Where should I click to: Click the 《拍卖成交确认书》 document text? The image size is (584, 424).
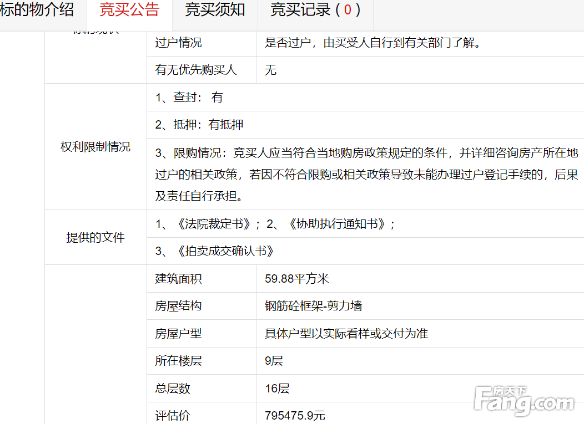pos(225,251)
